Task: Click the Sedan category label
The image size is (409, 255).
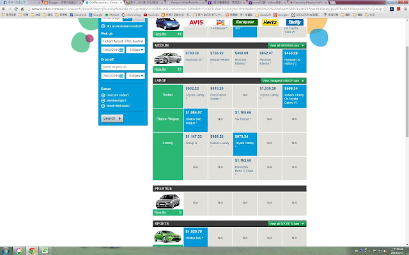Action: [167, 95]
